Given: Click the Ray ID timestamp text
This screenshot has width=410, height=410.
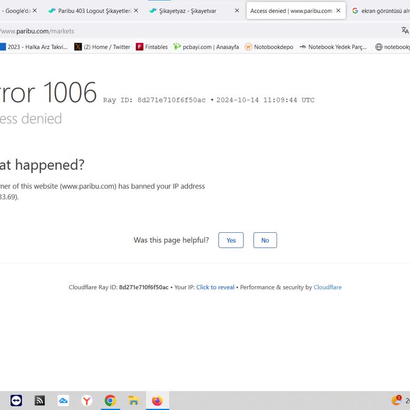Looking at the screenshot, I should click(265, 100).
